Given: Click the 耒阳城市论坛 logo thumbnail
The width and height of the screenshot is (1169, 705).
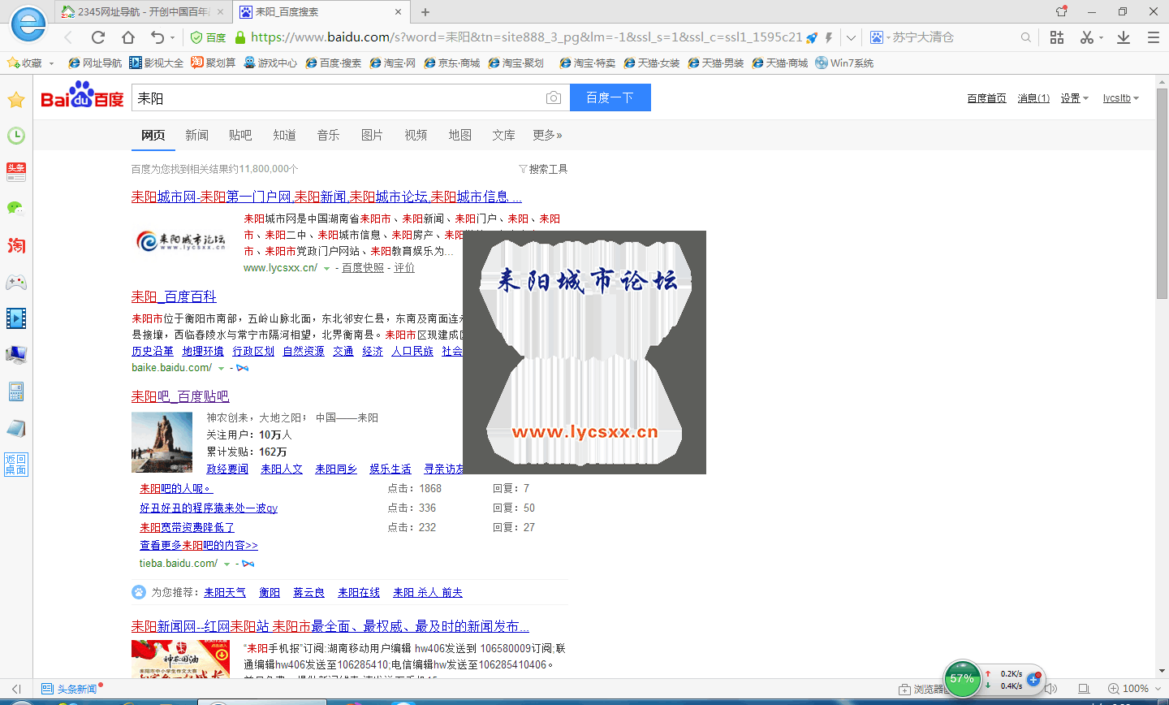Looking at the screenshot, I should pos(182,241).
